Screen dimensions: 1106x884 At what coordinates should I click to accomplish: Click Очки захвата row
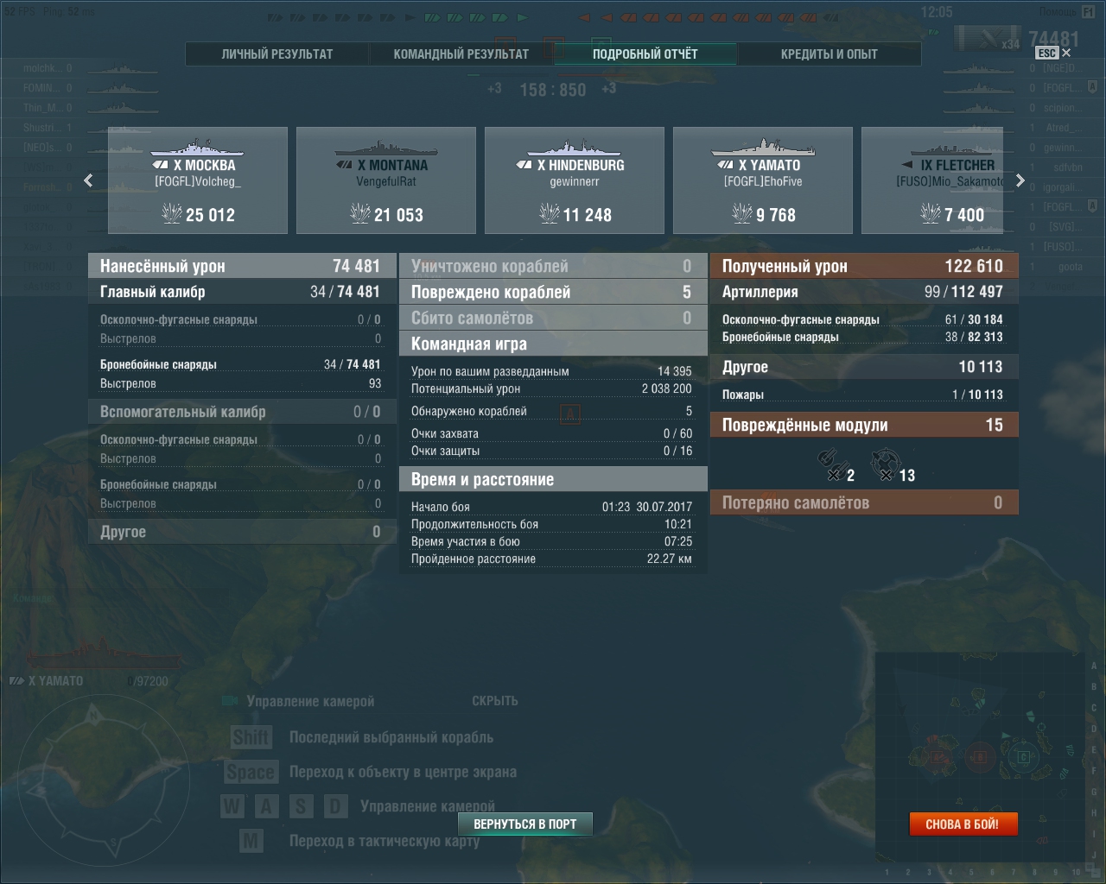tap(553, 433)
